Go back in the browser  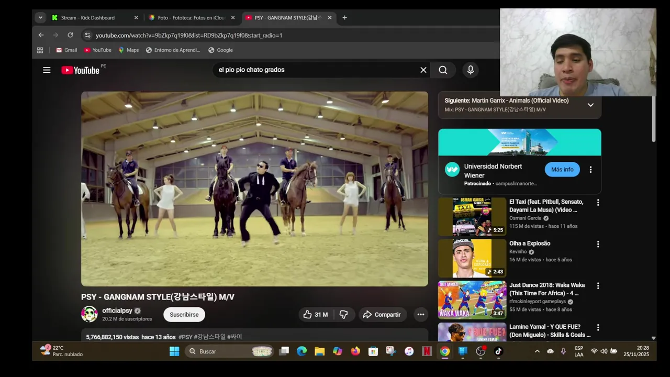point(41,35)
